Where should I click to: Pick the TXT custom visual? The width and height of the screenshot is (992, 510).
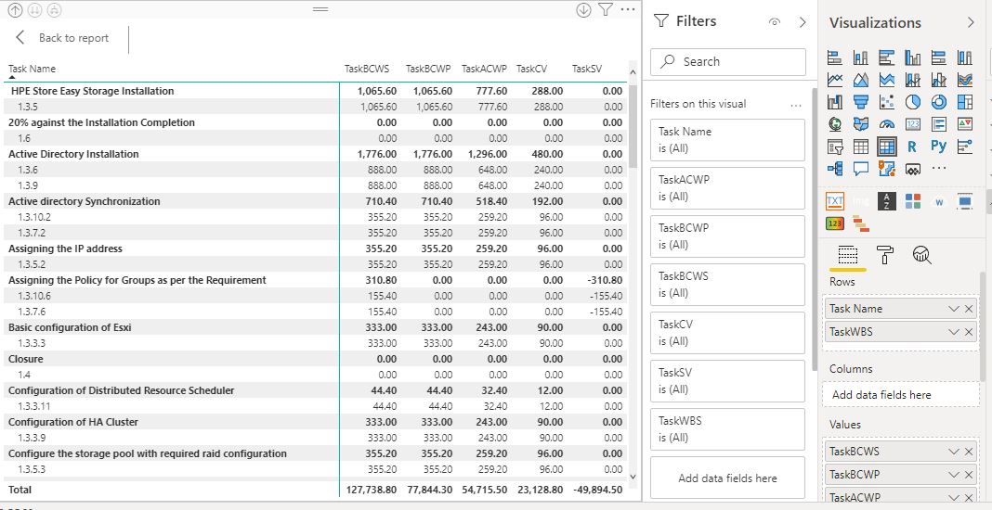[835, 201]
